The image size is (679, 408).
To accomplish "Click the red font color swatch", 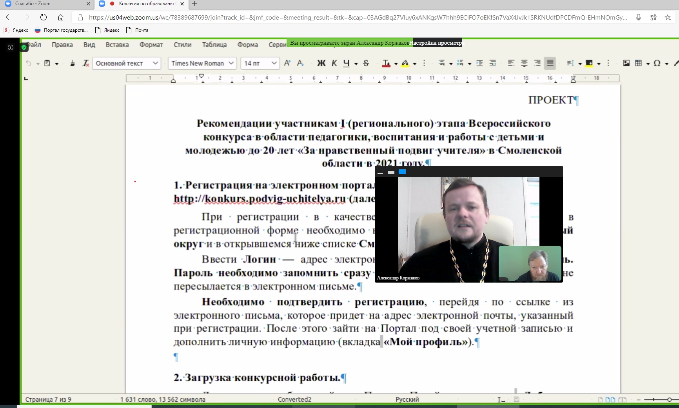I will coord(386,63).
